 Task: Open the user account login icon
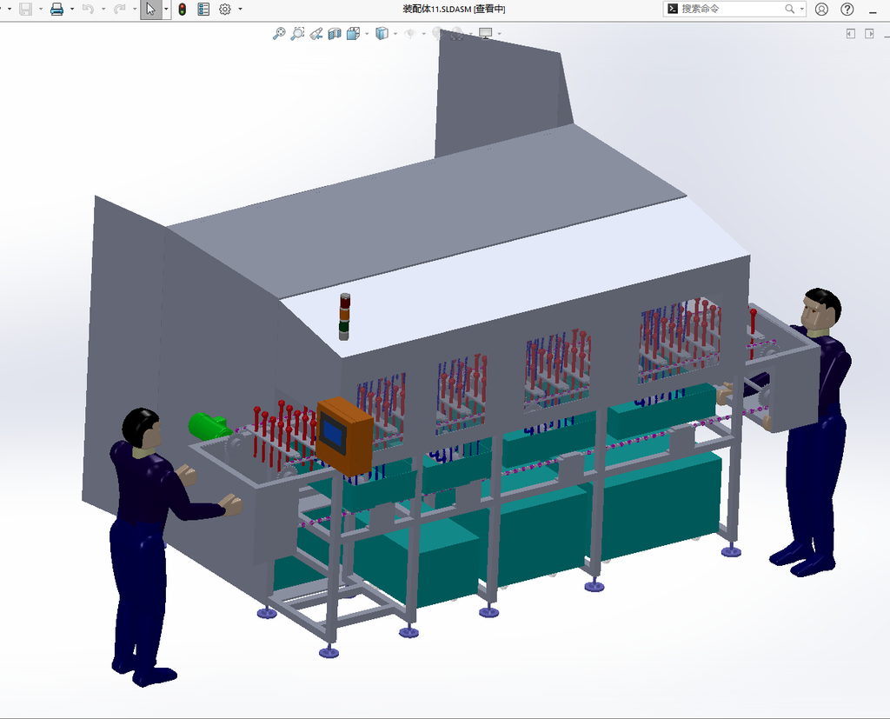(821, 9)
